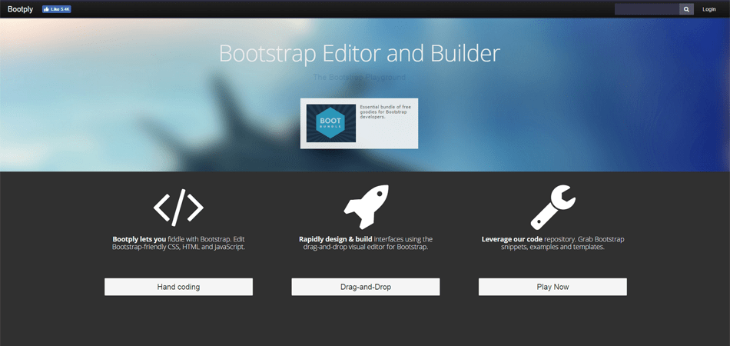The height and width of the screenshot is (346, 730).
Task: Open the Login link
Action: (709, 9)
